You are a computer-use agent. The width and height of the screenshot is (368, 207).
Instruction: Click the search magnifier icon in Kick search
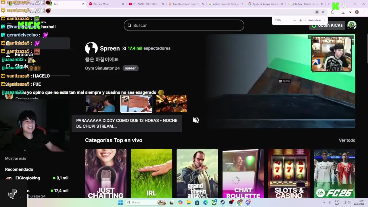(129, 25)
